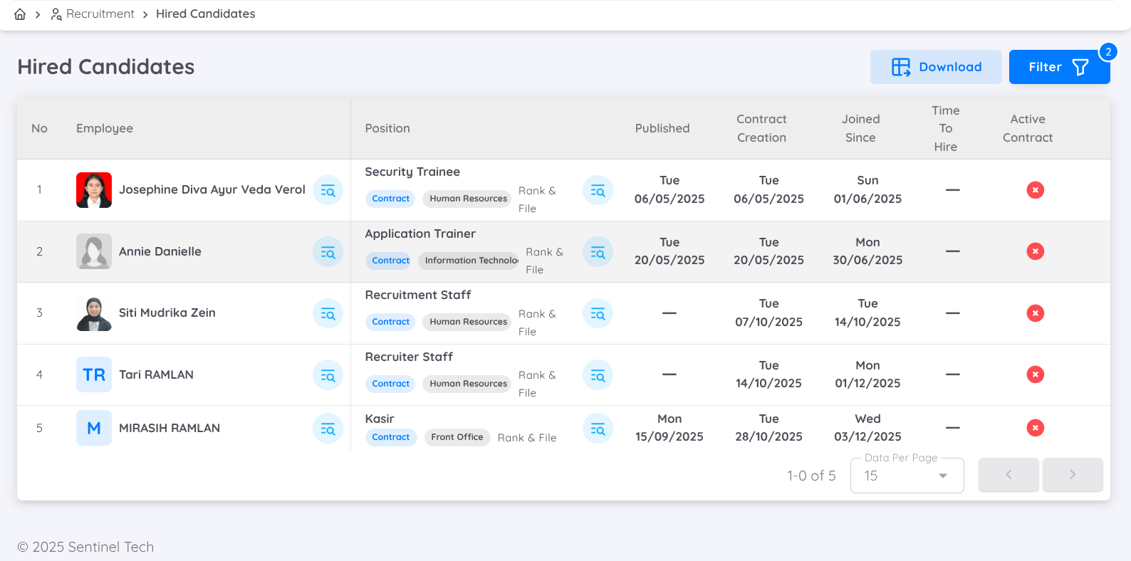View position detail icon for Application Trainer
The width and height of the screenshot is (1131, 561).
pyautogui.click(x=598, y=252)
